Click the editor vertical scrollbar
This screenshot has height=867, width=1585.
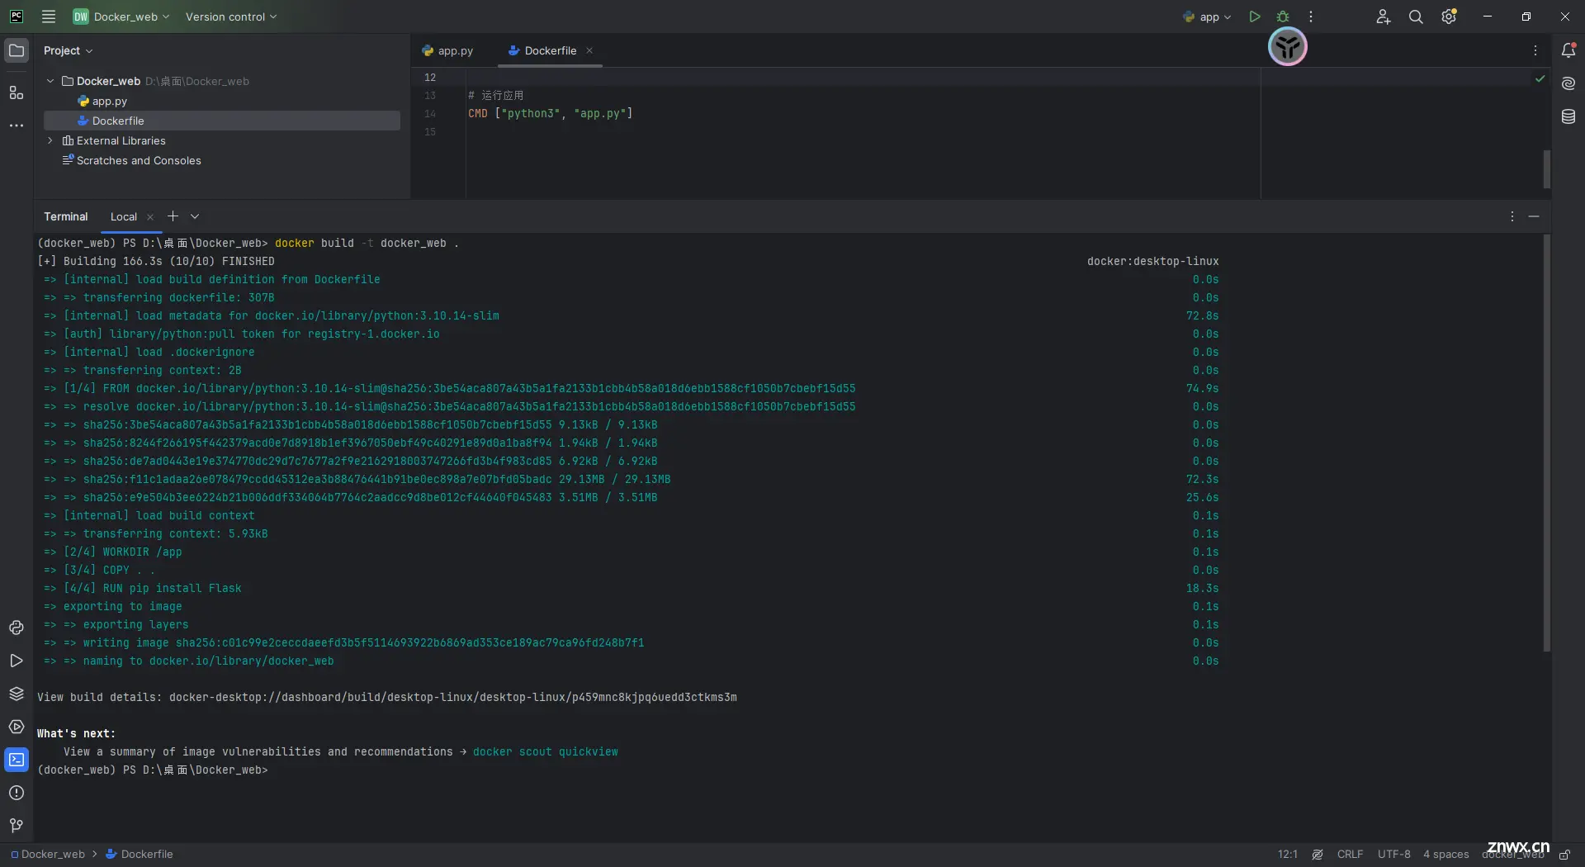coord(1547,169)
